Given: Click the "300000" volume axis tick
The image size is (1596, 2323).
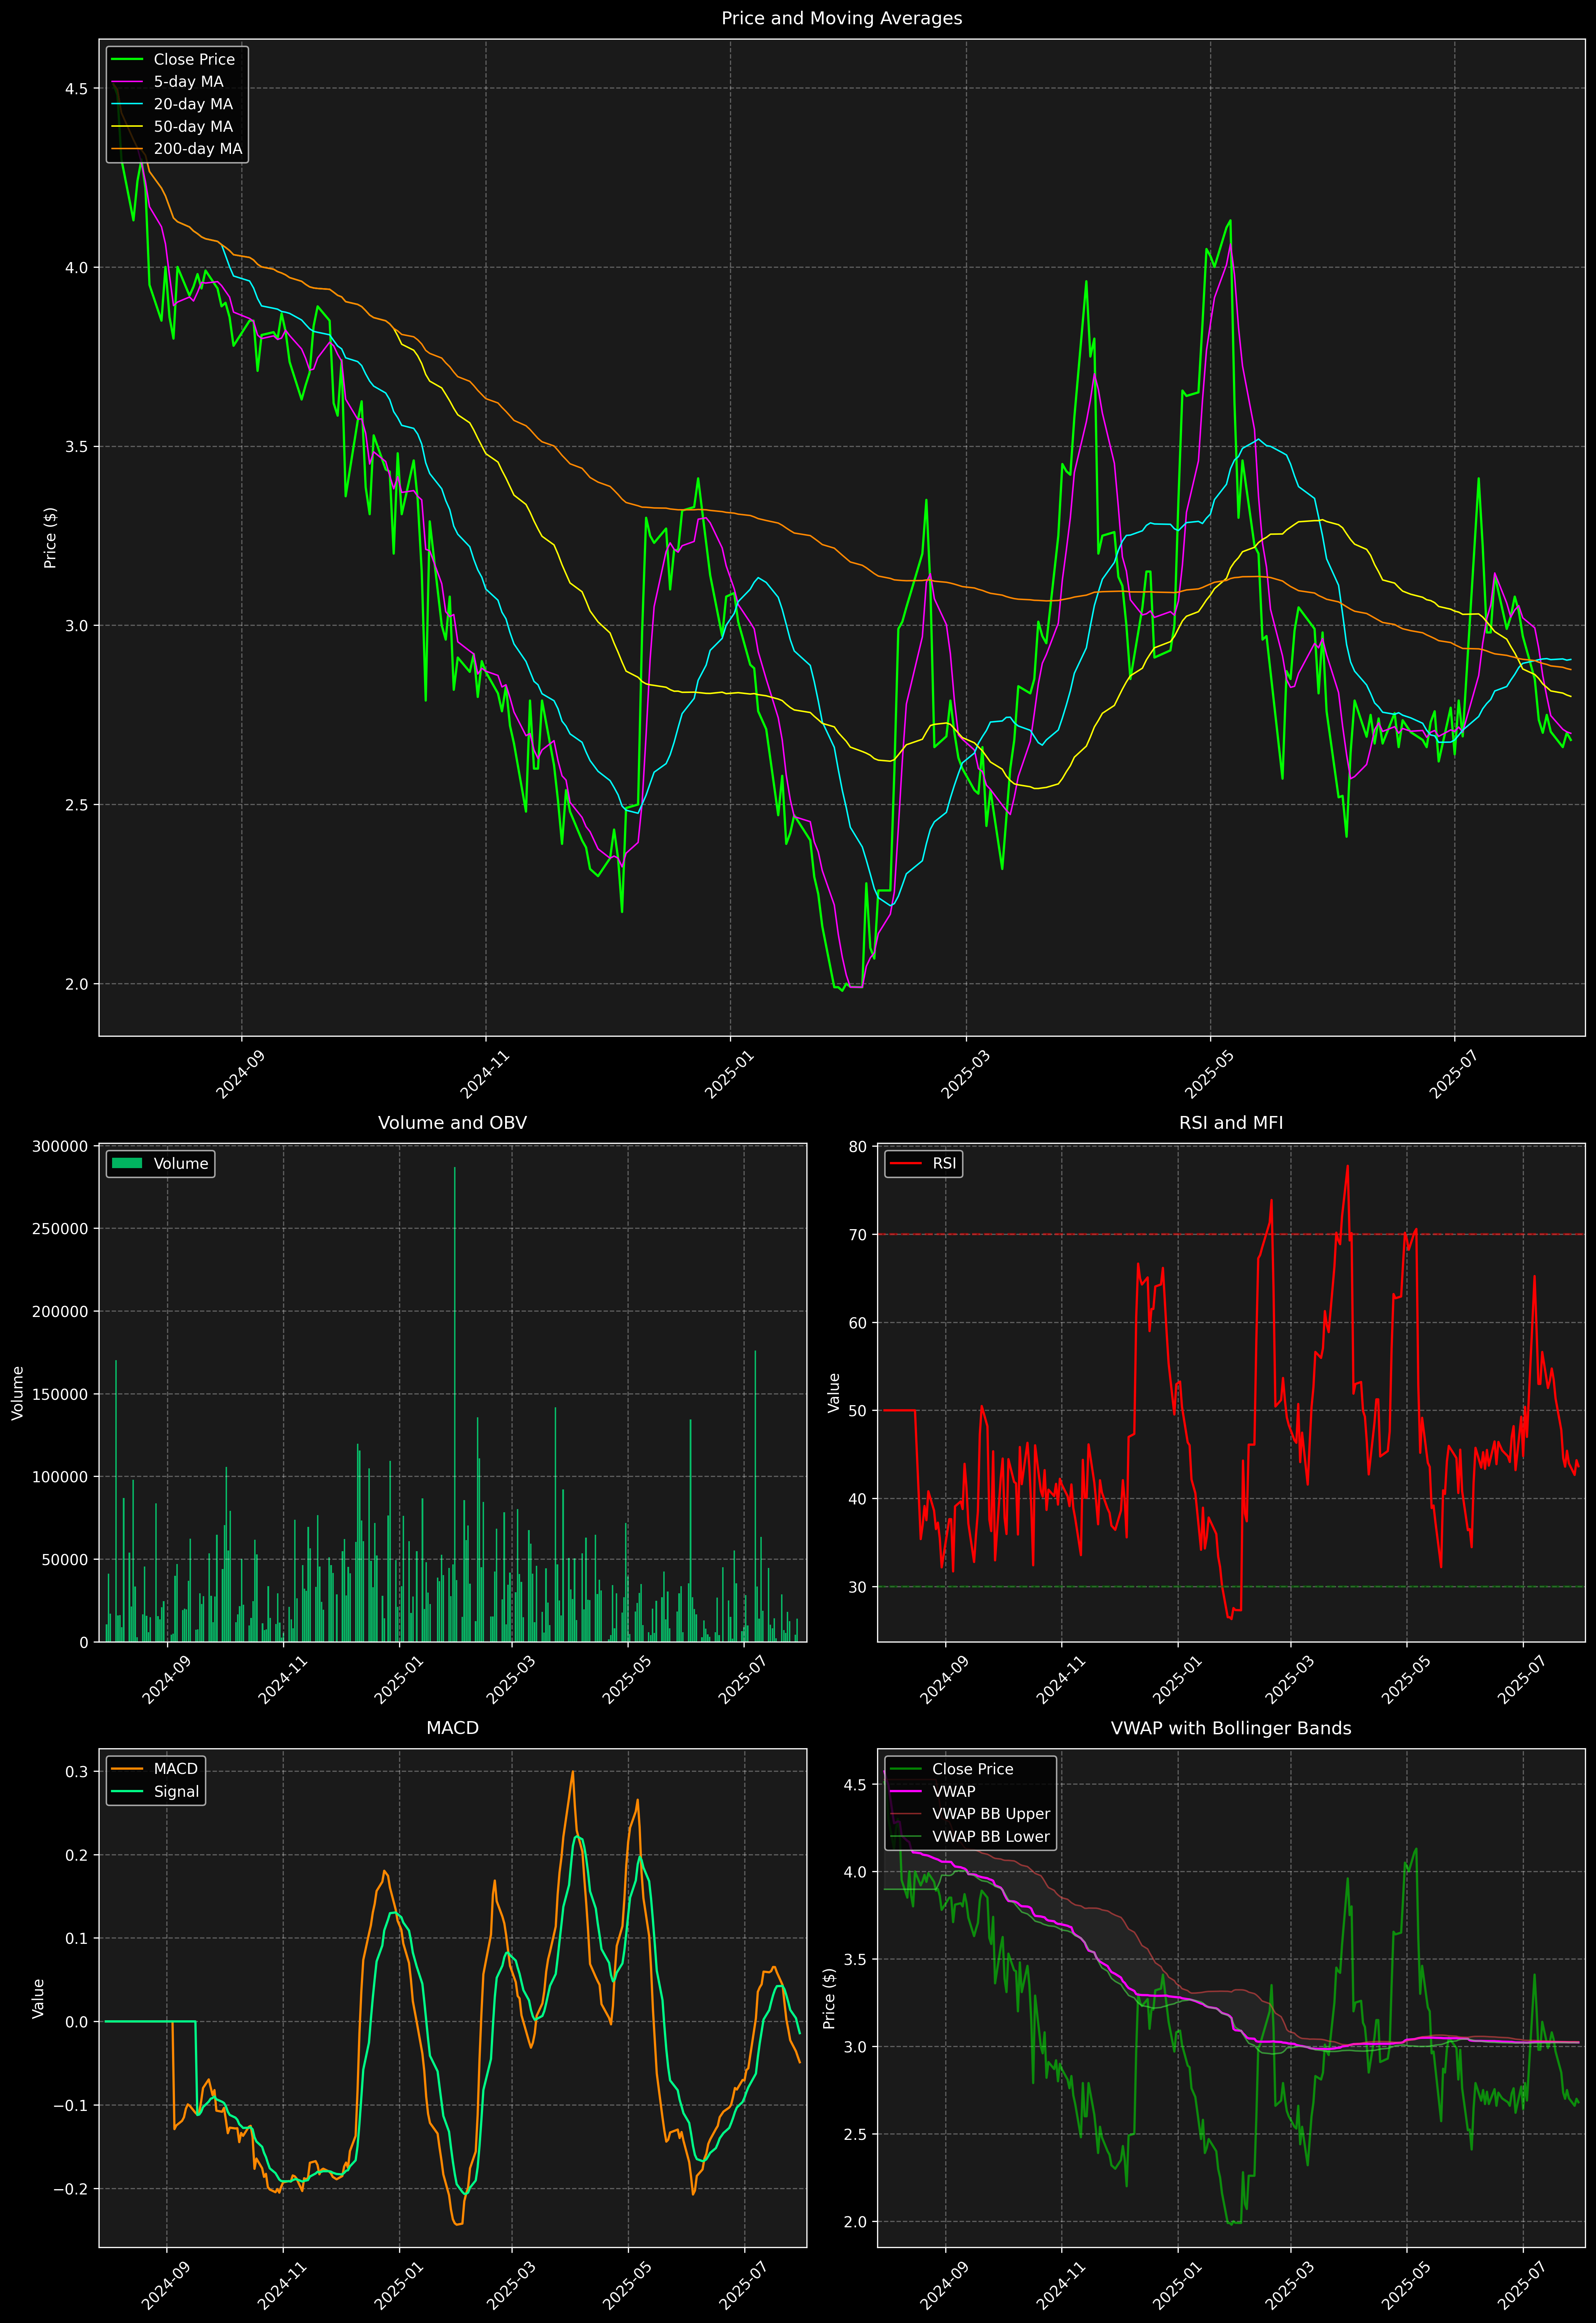Looking at the screenshot, I should [x=60, y=1146].
